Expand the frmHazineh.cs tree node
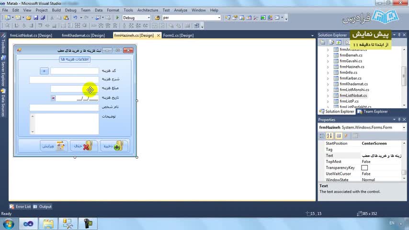This screenshot has height=230, width=409. [328, 67]
